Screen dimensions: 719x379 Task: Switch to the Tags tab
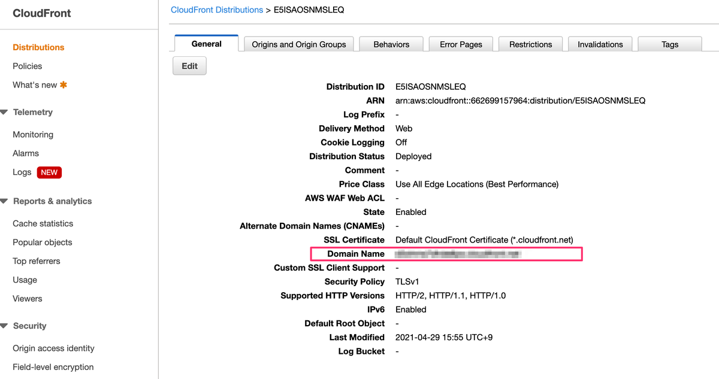coord(670,44)
